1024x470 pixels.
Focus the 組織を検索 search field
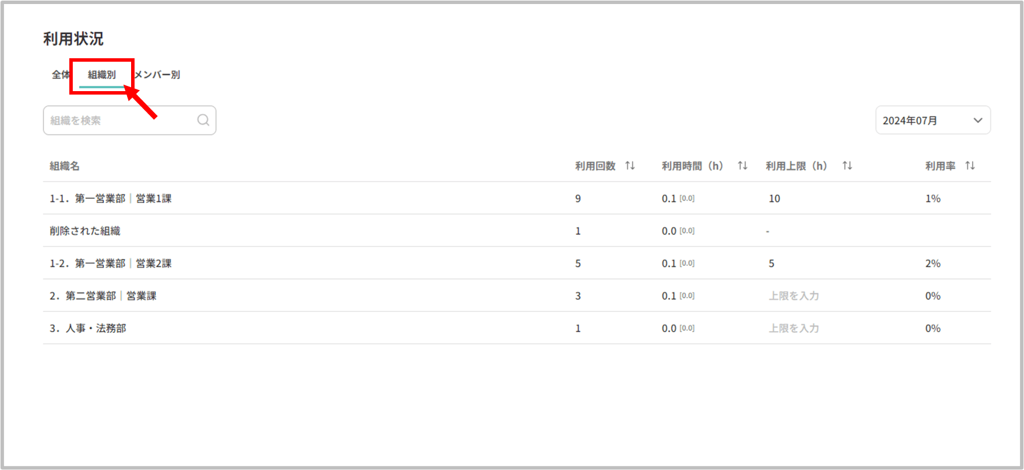(121, 121)
